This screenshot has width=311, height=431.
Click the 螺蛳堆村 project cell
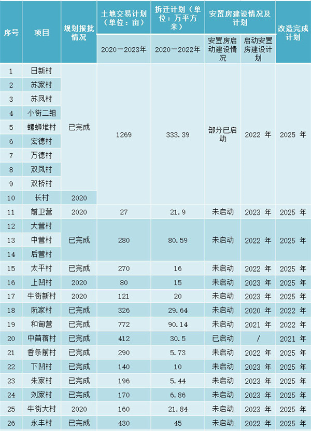pos(41,127)
